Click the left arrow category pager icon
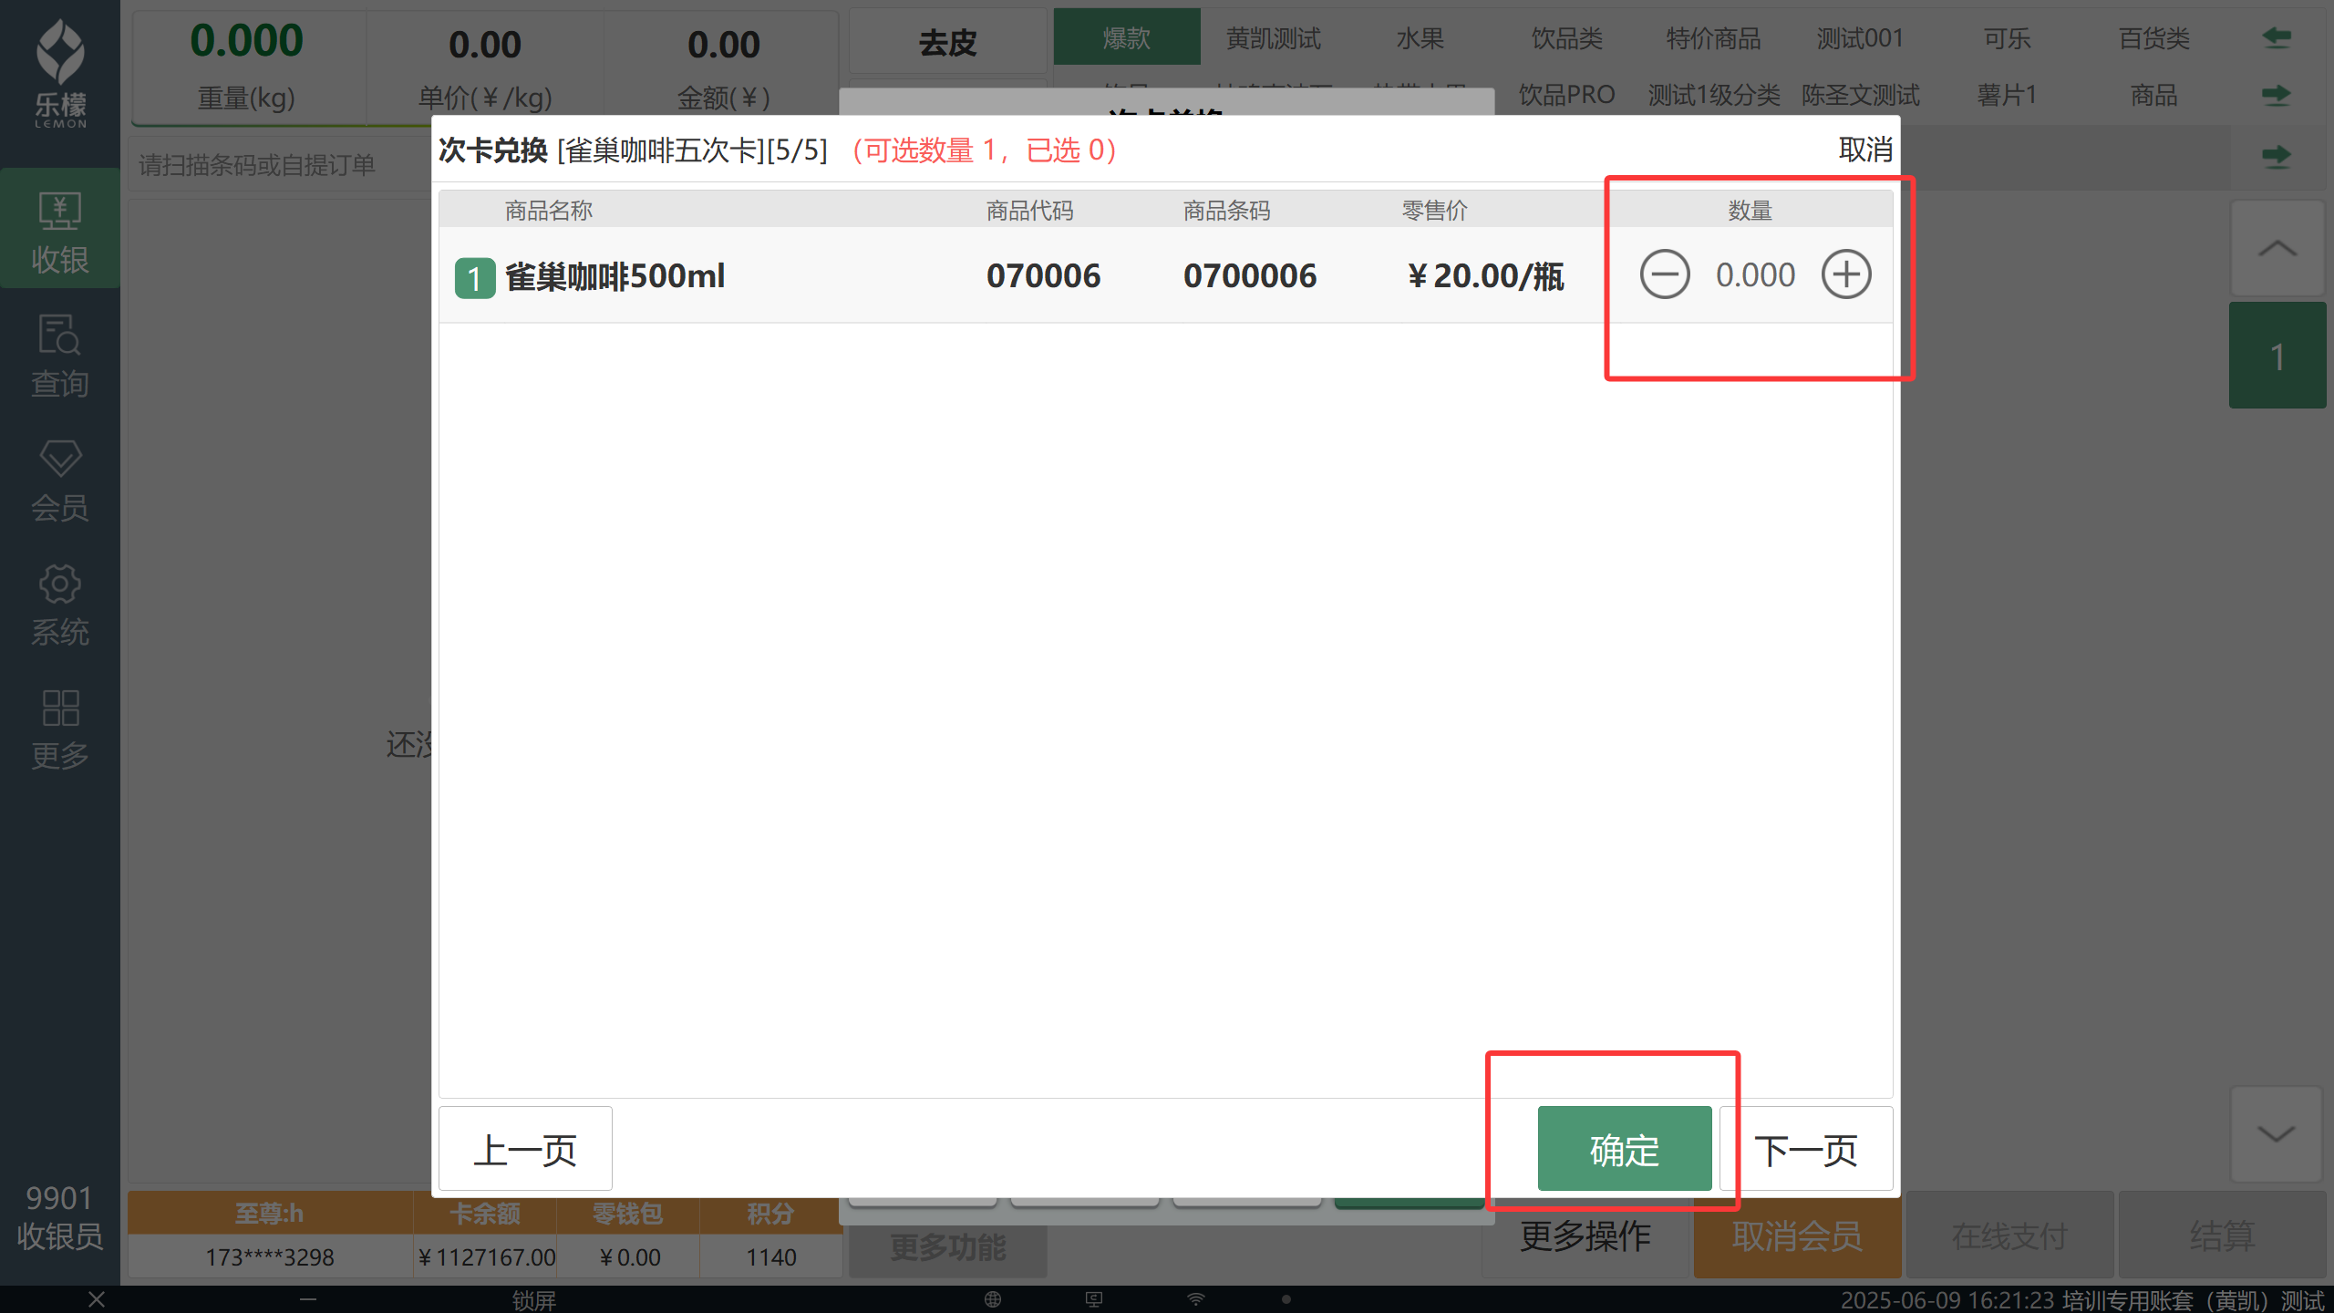The height and width of the screenshot is (1313, 2334). tap(2277, 37)
